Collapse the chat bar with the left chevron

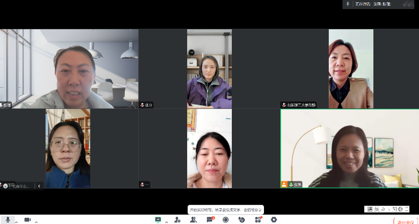39,186
